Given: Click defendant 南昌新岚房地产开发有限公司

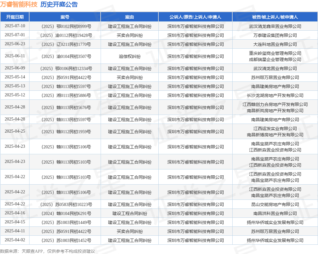Looking at the screenshot, I should point(275,111).
